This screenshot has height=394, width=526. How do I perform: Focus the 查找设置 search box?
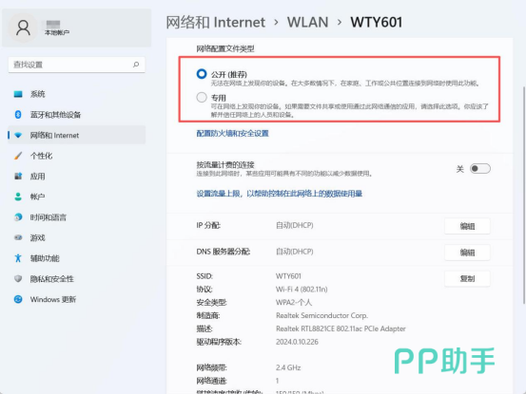pos(77,65)
